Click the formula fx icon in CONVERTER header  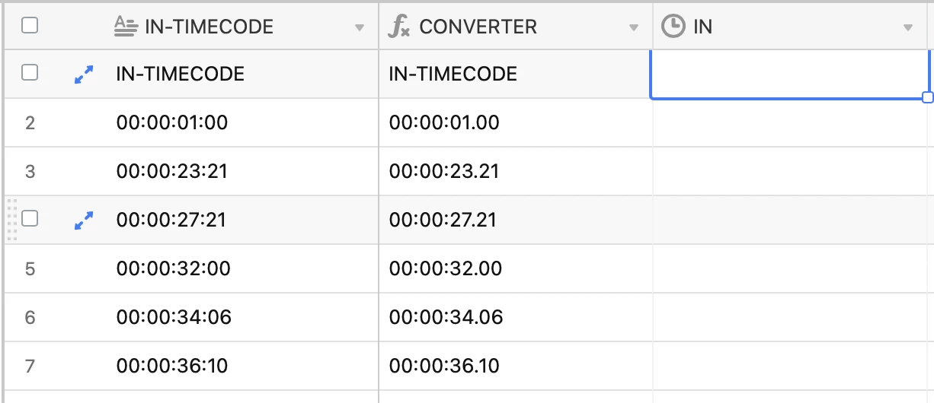(398, 27)
